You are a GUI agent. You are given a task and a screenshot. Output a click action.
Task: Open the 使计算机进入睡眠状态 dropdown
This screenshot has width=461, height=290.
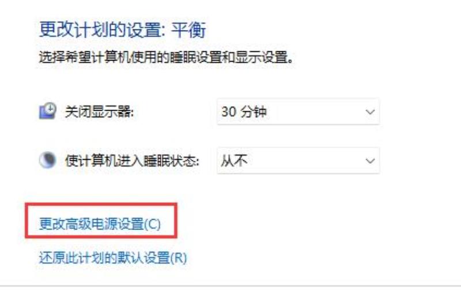[x=298, y=161]
